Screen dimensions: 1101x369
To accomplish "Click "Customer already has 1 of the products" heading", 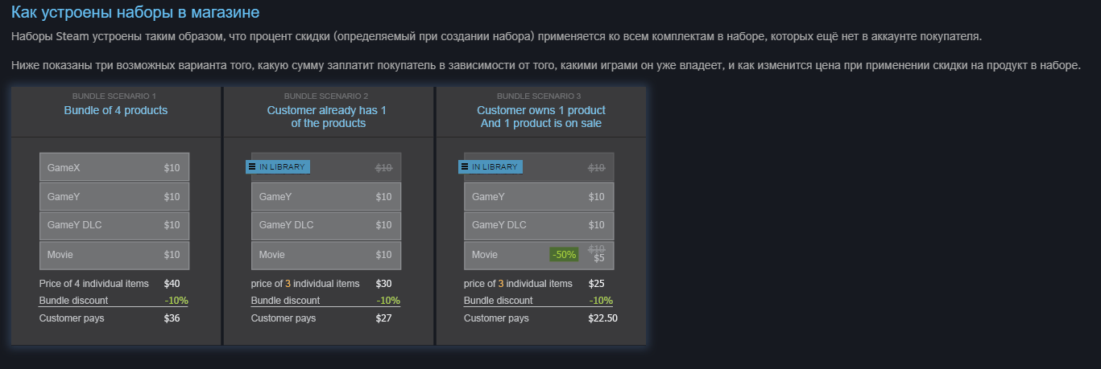I will coord(327,117).
